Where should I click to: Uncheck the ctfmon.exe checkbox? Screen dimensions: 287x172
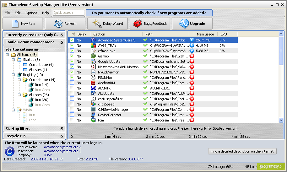pos(72,51)
